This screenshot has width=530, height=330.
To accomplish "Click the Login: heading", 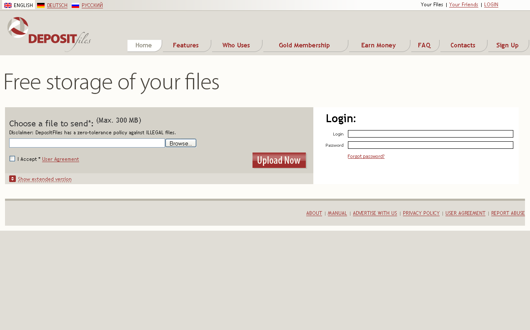I will pos(341,118).
